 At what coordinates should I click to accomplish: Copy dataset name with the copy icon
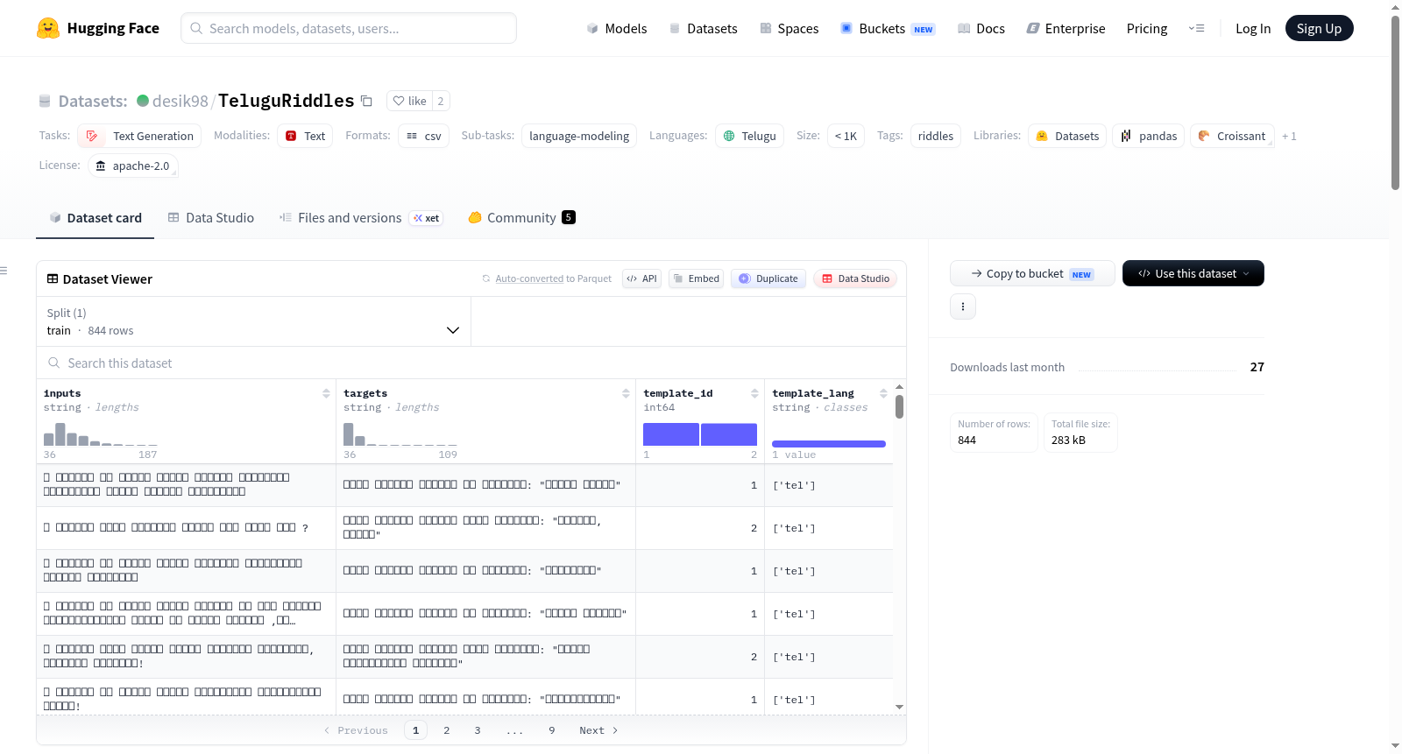pyautogui.click(x=367, y=101)
